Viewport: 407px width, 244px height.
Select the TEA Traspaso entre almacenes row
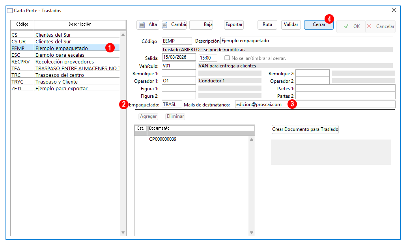[65, 68]
